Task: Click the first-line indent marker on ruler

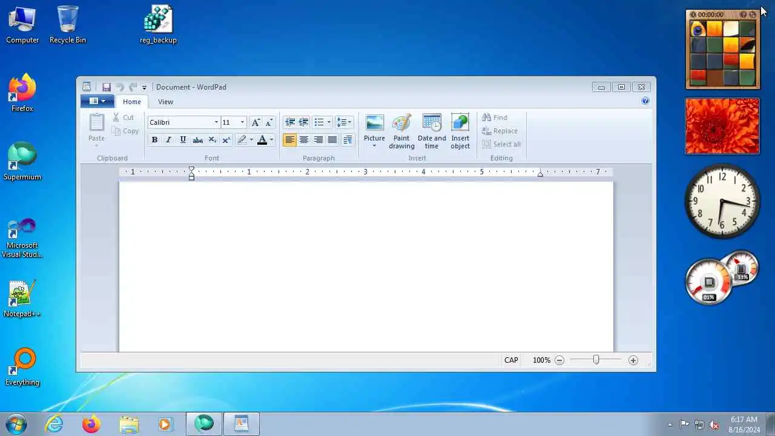Action: click(x=191, y=170)
